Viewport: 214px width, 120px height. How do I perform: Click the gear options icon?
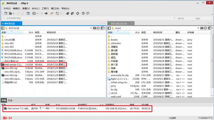coord(78,13)
